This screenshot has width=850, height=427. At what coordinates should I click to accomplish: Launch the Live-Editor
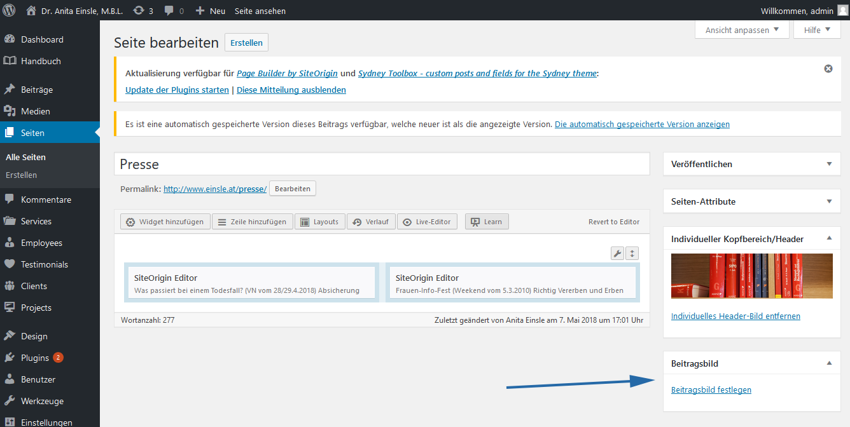(x=427, y=222)
